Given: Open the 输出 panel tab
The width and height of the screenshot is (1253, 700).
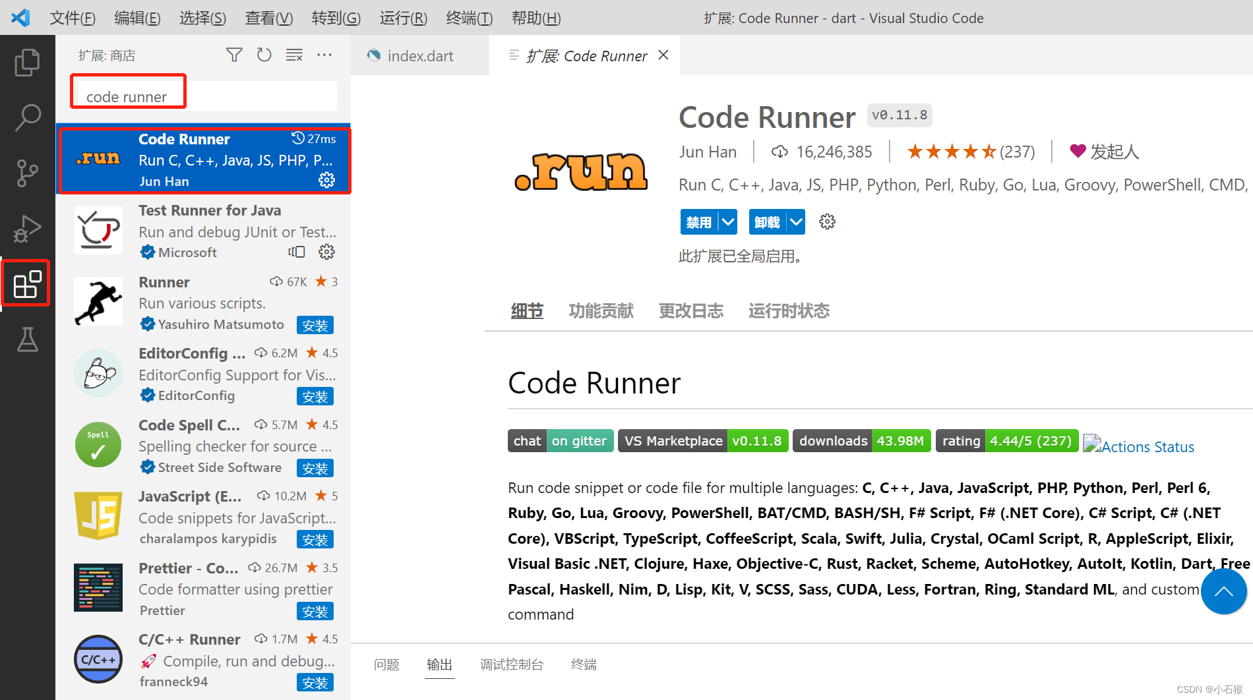Looking at the screenshot, I should [x=439, y=664].
